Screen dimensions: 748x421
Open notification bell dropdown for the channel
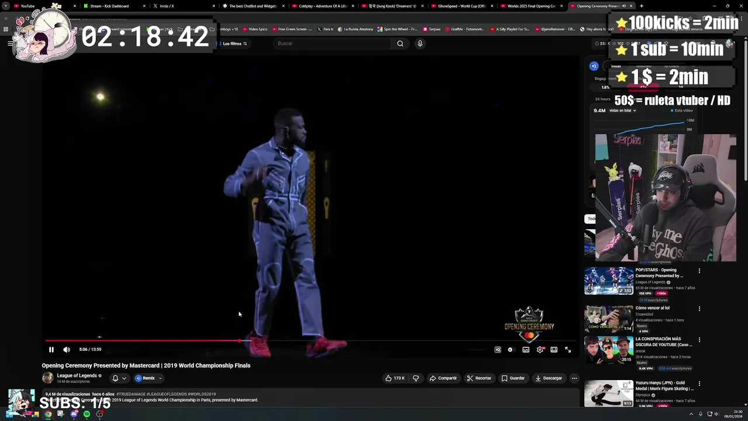tap(119, 378)
